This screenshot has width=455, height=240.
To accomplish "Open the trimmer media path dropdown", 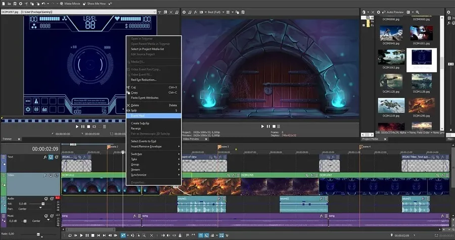I will pyautogui.click(x=154, y=12).
